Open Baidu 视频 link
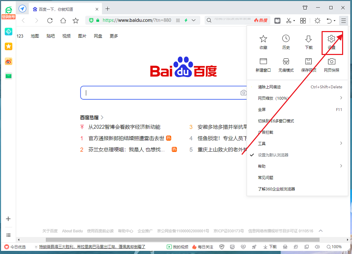This screenshot has height=254, width=352. coord(66,36)
